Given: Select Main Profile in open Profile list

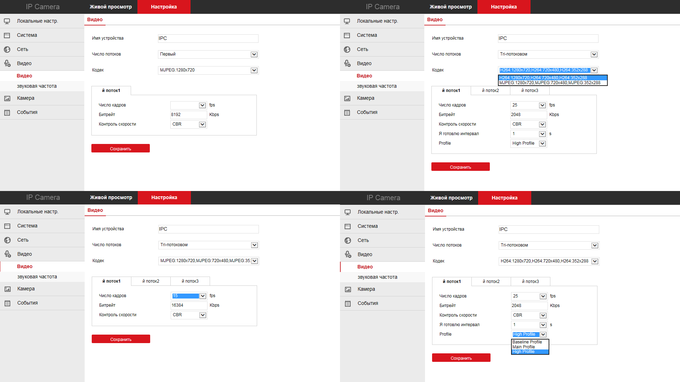Looking at the screenshot, I should point(523,347).
